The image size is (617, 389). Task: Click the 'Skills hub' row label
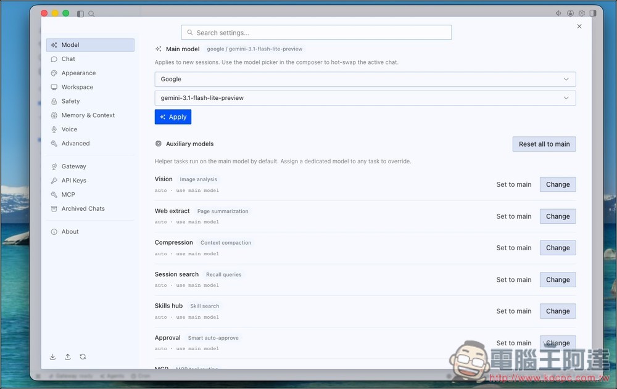click(x=168, y=306)
